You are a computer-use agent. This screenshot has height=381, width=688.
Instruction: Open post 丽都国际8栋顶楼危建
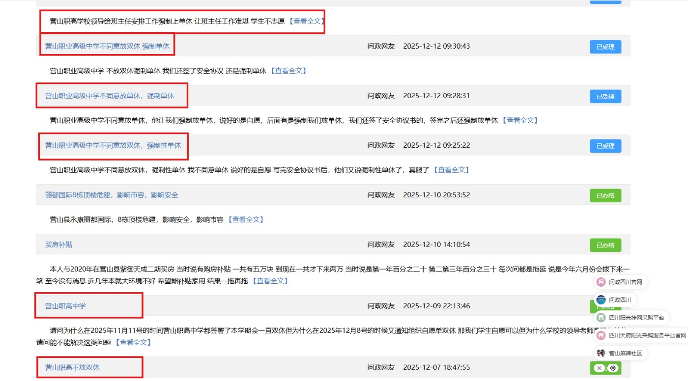tap(112, 195)
